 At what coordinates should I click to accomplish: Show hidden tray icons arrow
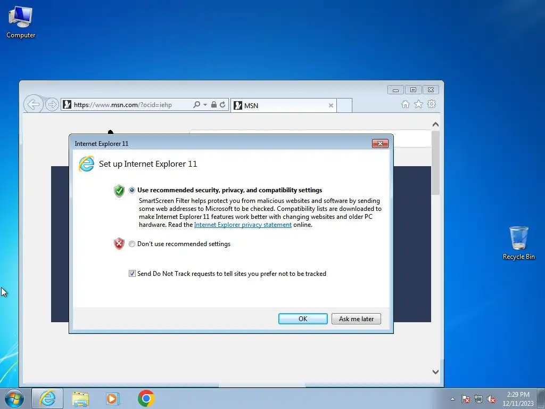452,399
